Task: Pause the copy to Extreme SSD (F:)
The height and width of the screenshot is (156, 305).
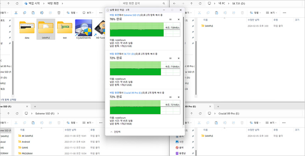Action: coord(170,19)
